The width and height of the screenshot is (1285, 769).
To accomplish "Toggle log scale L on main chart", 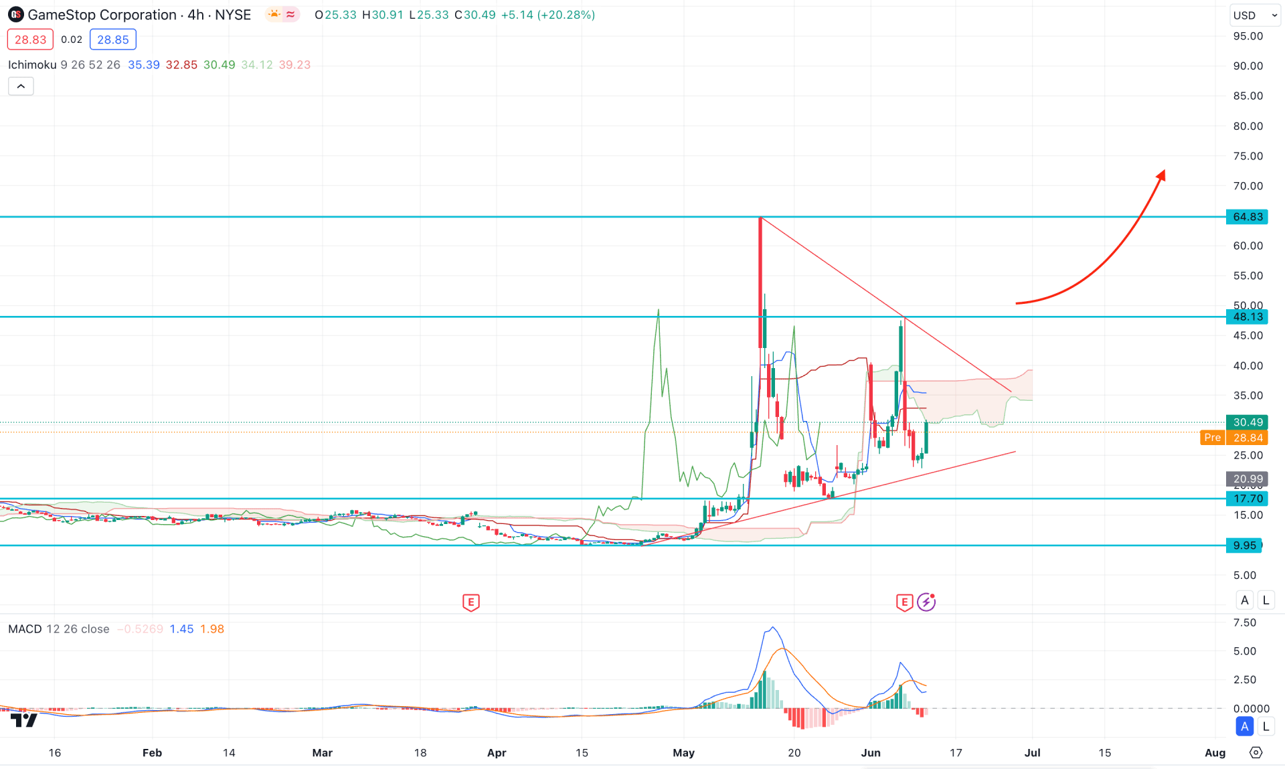I will 1266,600.
